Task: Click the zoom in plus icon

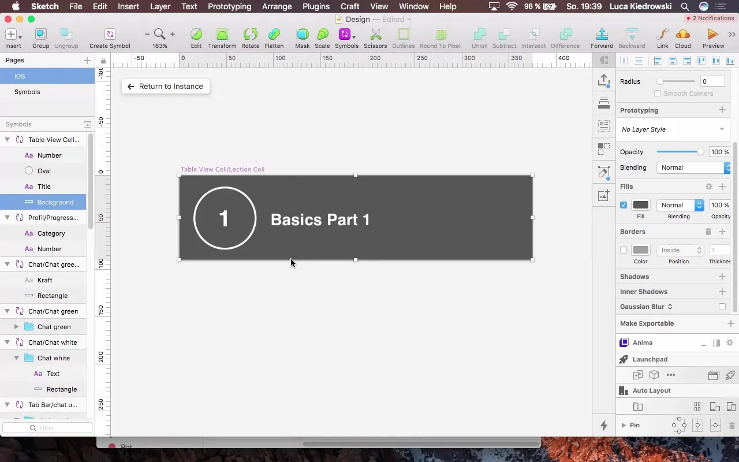Action: 173,35
